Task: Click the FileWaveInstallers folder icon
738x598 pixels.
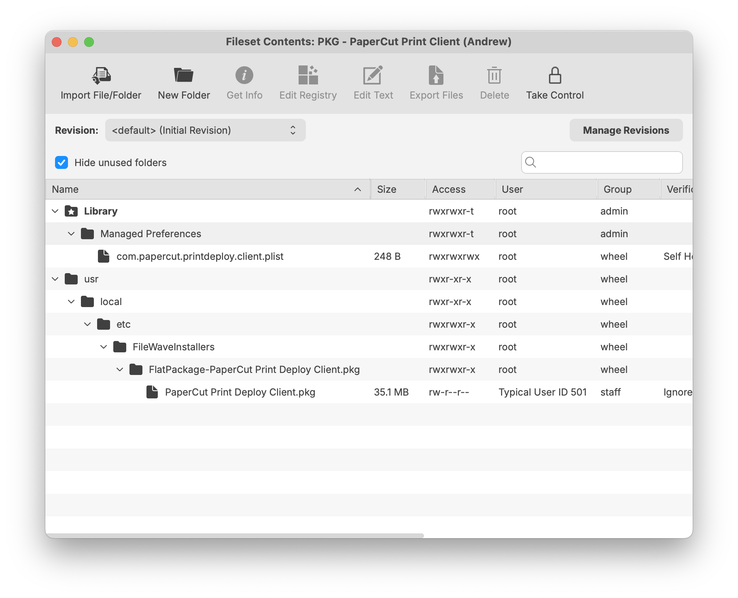Action: (120, 347)
